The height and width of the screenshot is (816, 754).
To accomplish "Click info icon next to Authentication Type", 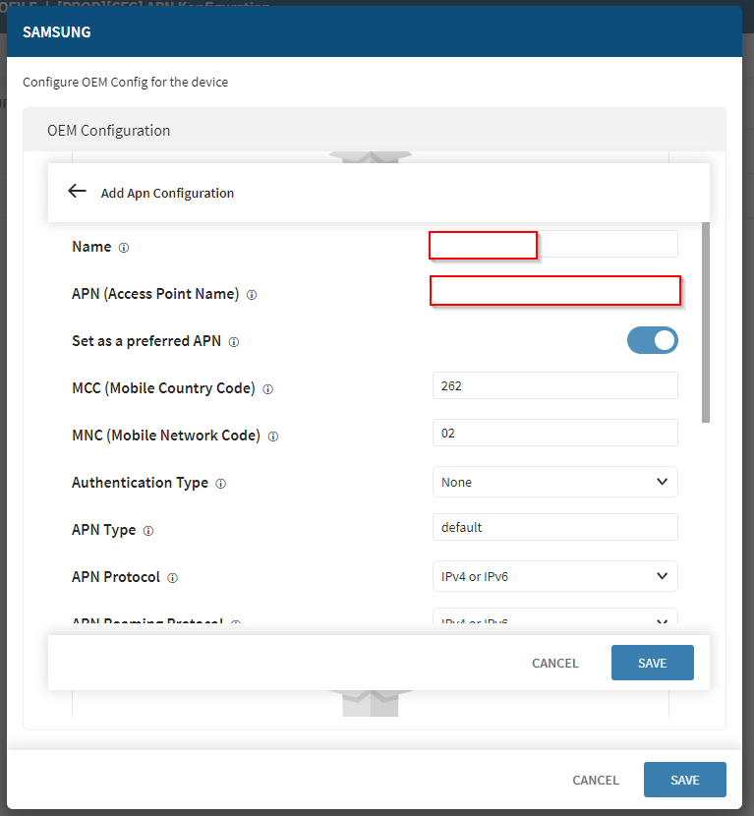I will point(220,484).
